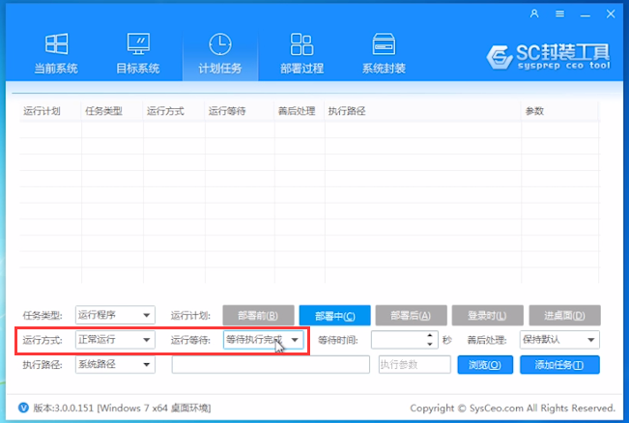The width and height of the screenshot is (629, 423).
Task: Select the 部署前(B) schedule button
Action: coord(258,316)
